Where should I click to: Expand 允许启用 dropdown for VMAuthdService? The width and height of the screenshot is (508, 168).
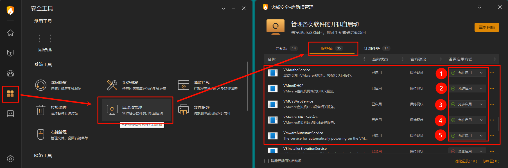(467, 73)
